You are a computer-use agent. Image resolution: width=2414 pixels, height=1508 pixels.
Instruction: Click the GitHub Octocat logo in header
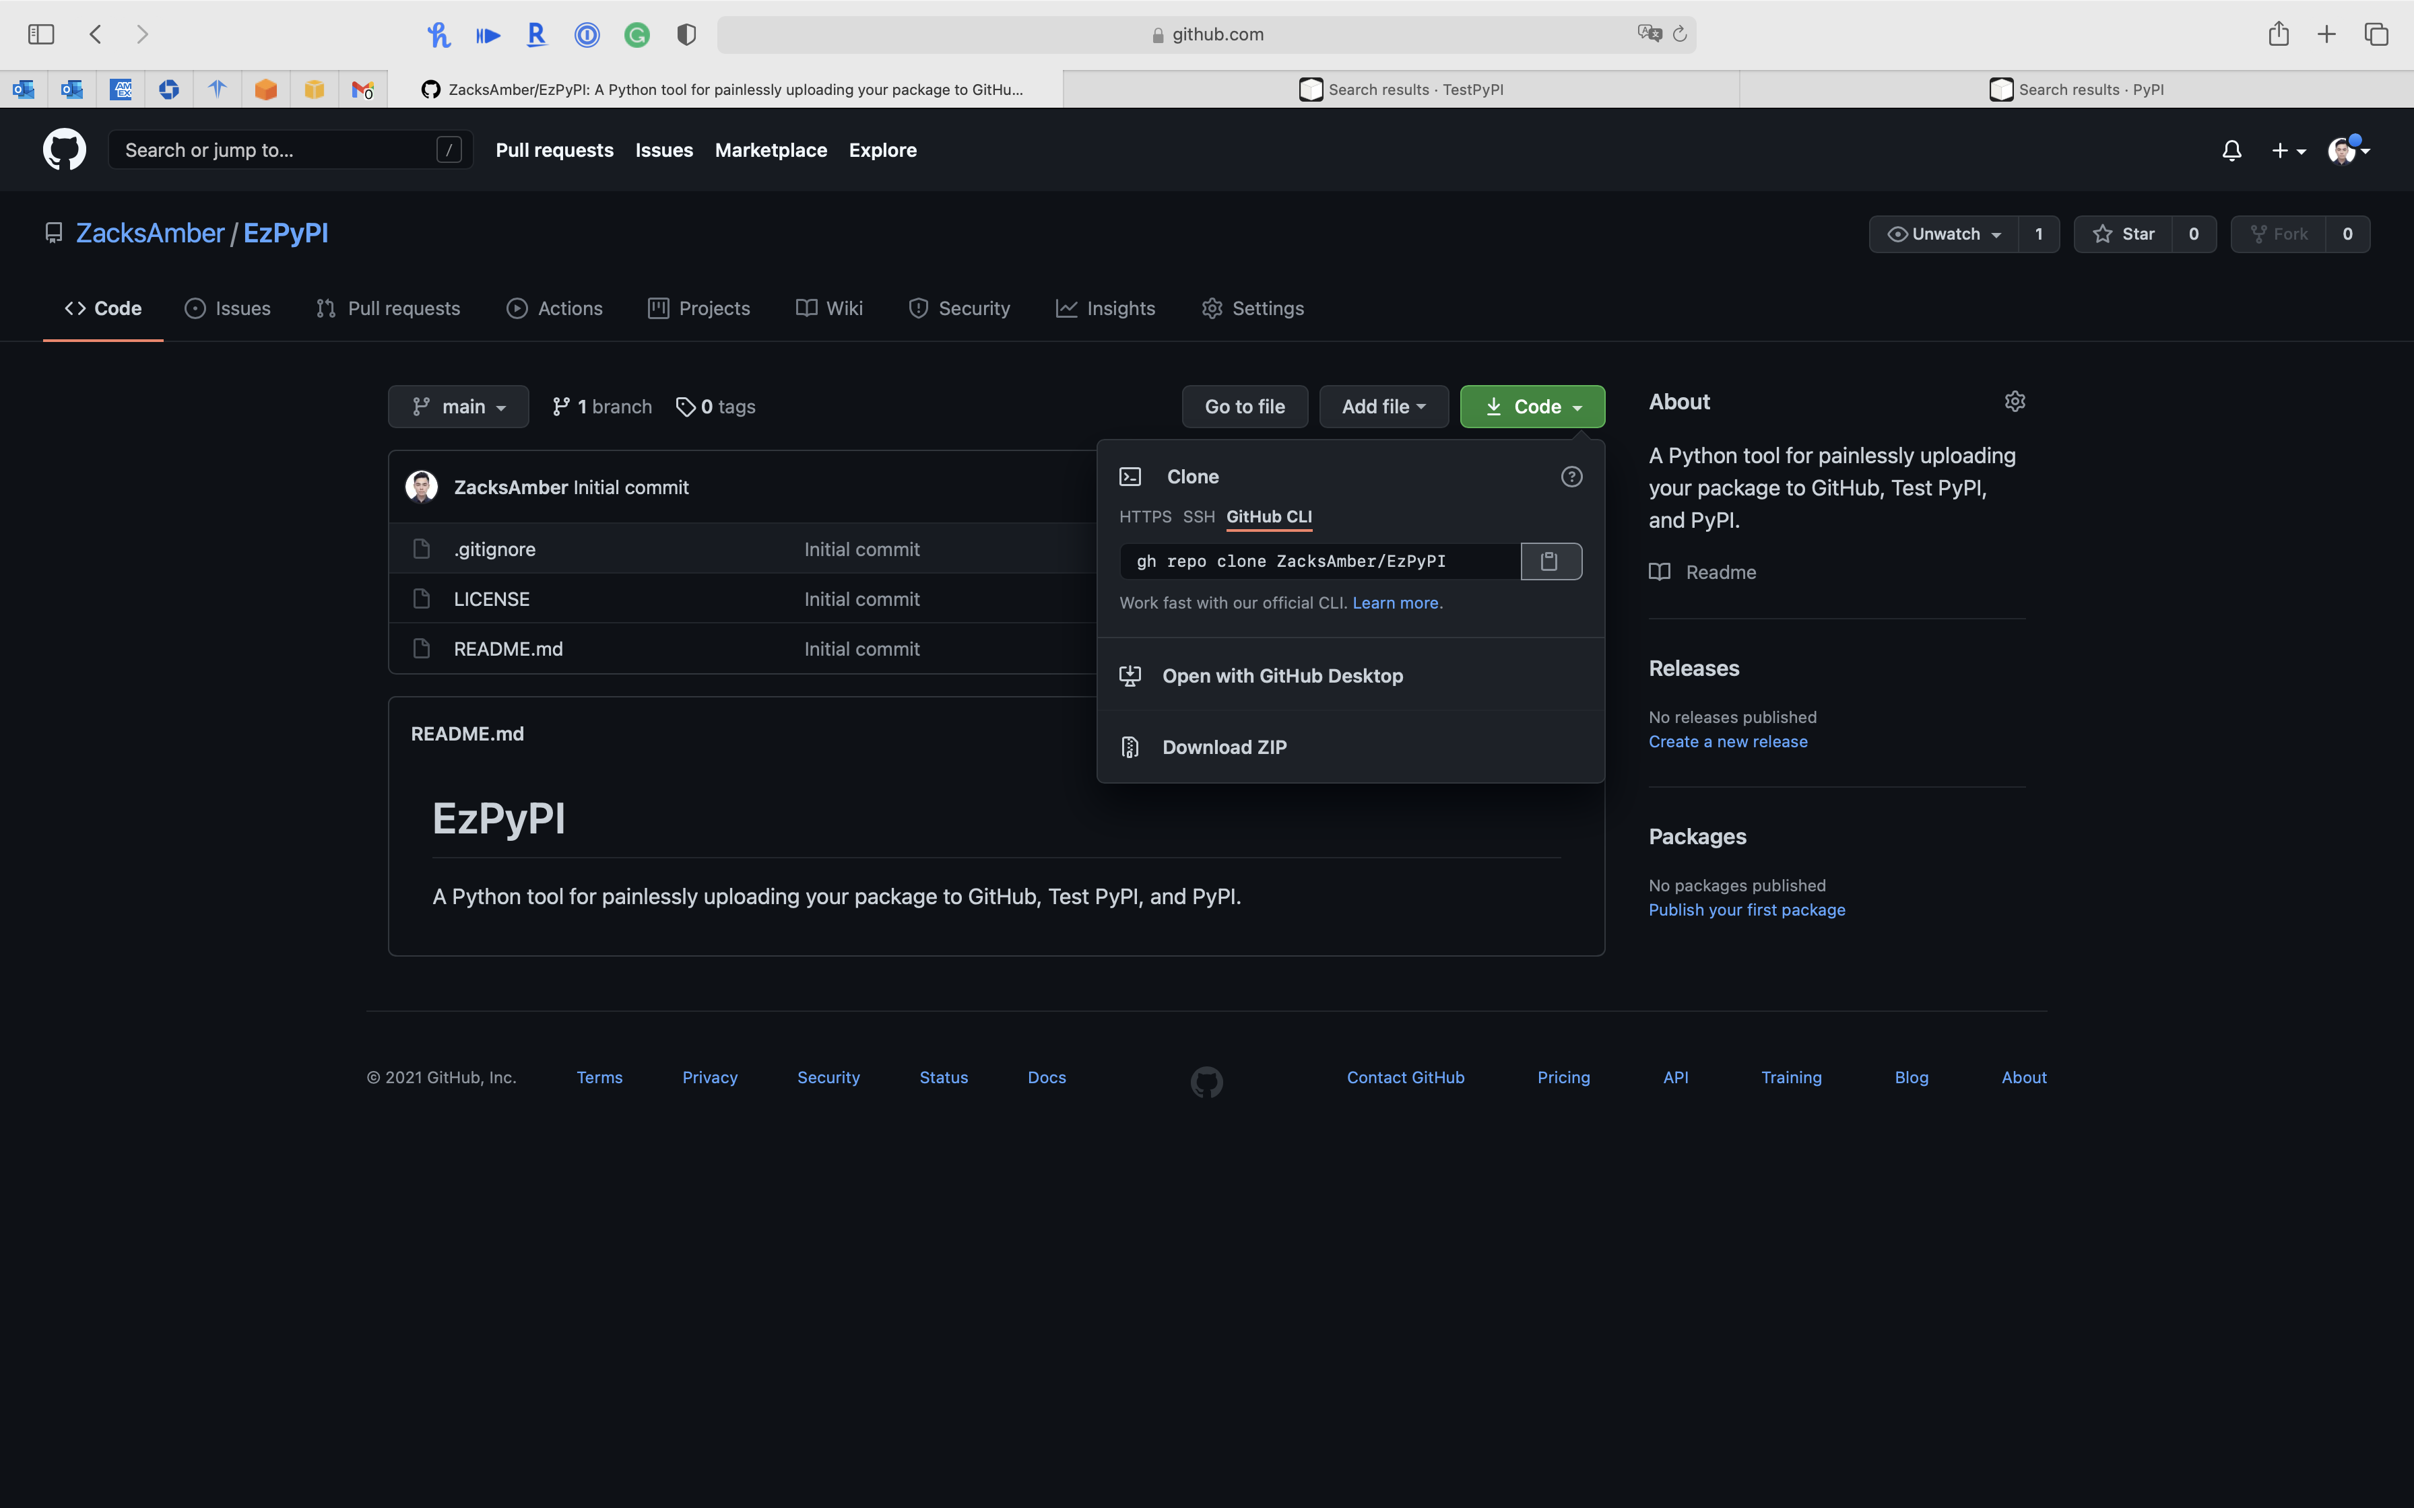(65, 149)
